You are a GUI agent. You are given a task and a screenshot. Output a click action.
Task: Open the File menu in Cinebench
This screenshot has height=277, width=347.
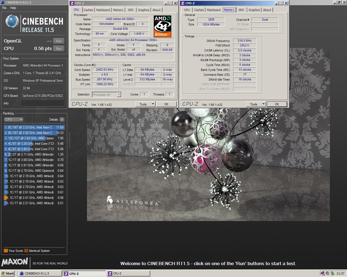click(x=4, y=8)
